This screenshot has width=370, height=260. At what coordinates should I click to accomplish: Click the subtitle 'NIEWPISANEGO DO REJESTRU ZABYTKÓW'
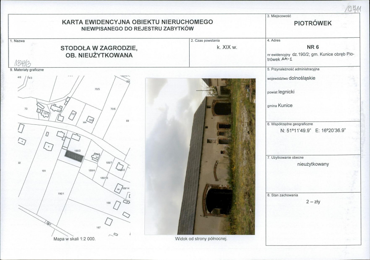[137, 29]
